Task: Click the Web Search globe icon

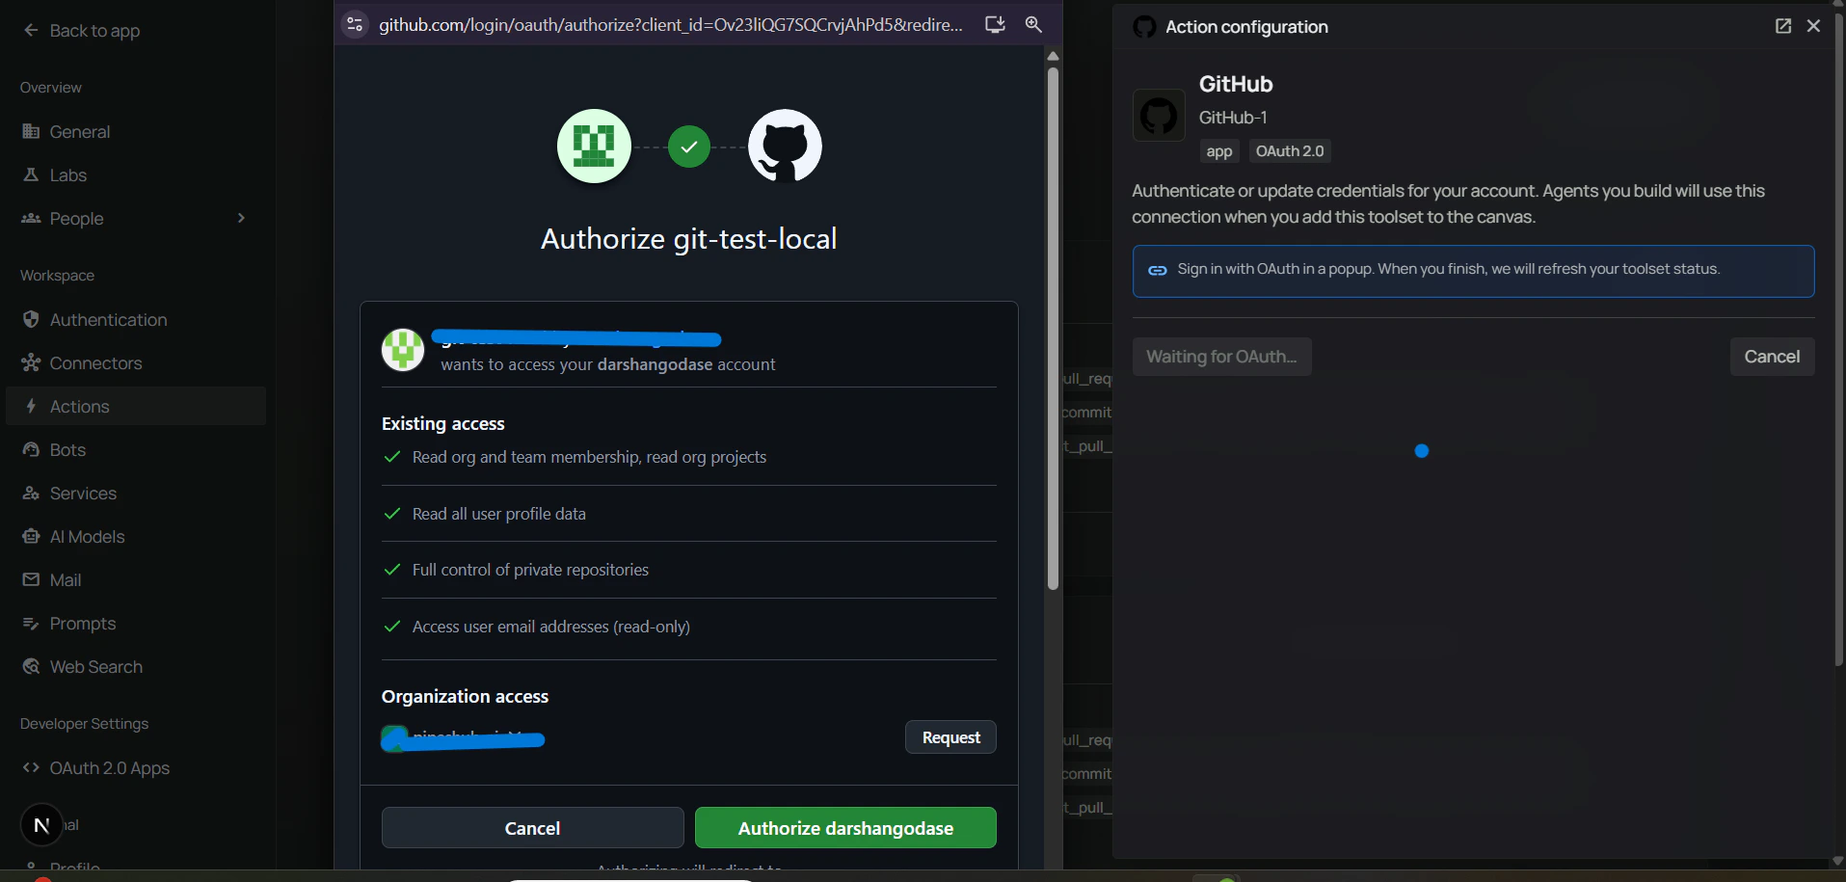Action: (x=31, y=666)
